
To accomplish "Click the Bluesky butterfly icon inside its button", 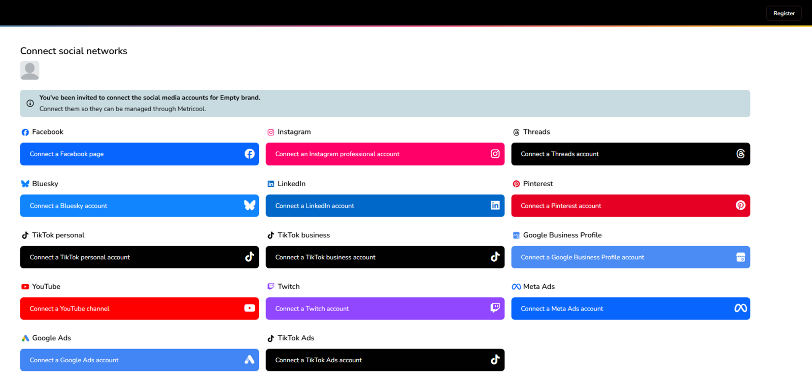I will [x=250, y=205].
